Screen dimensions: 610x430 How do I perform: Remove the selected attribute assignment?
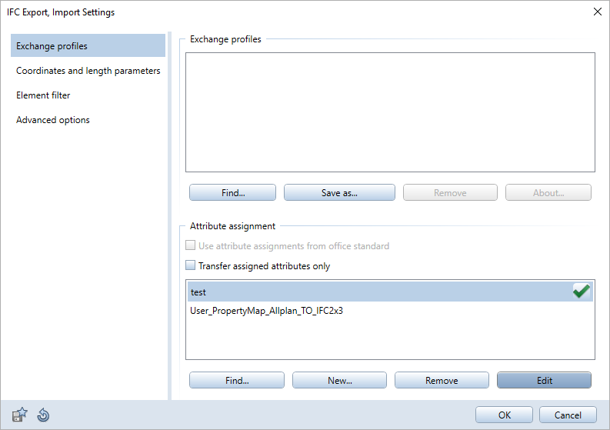tap(442, 381)
